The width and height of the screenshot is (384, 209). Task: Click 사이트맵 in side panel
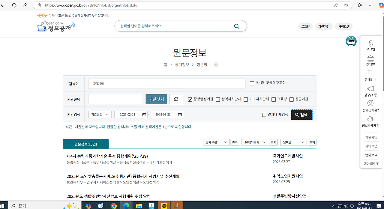(x=371, y=146)
